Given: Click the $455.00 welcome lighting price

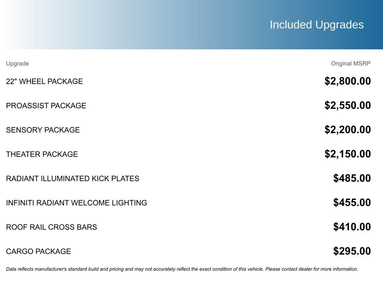Looking at the screenshot, I should [352, 203].
